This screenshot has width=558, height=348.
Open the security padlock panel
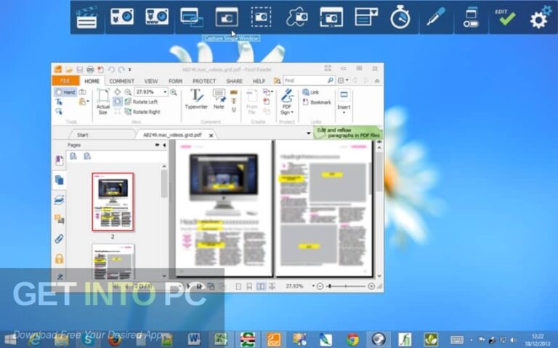pos(59,259)
